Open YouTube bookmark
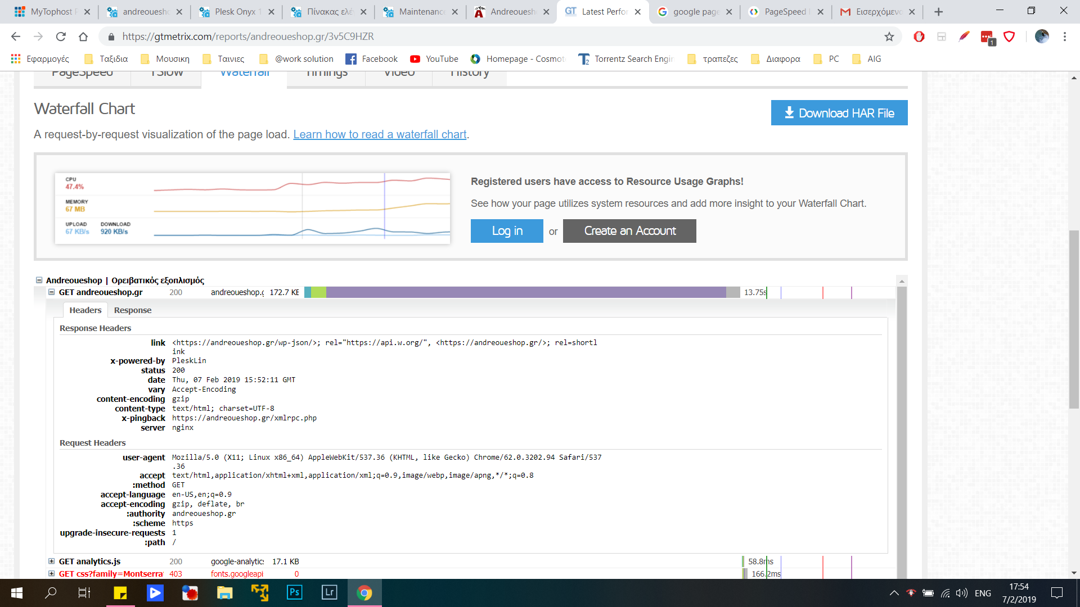The image size is (1080, 607). click(434, 59)
